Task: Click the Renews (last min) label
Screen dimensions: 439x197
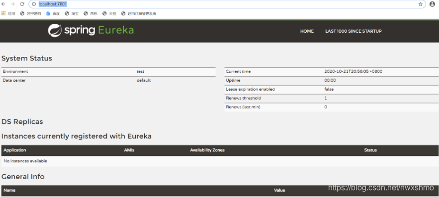Action: tap(243, 107)
